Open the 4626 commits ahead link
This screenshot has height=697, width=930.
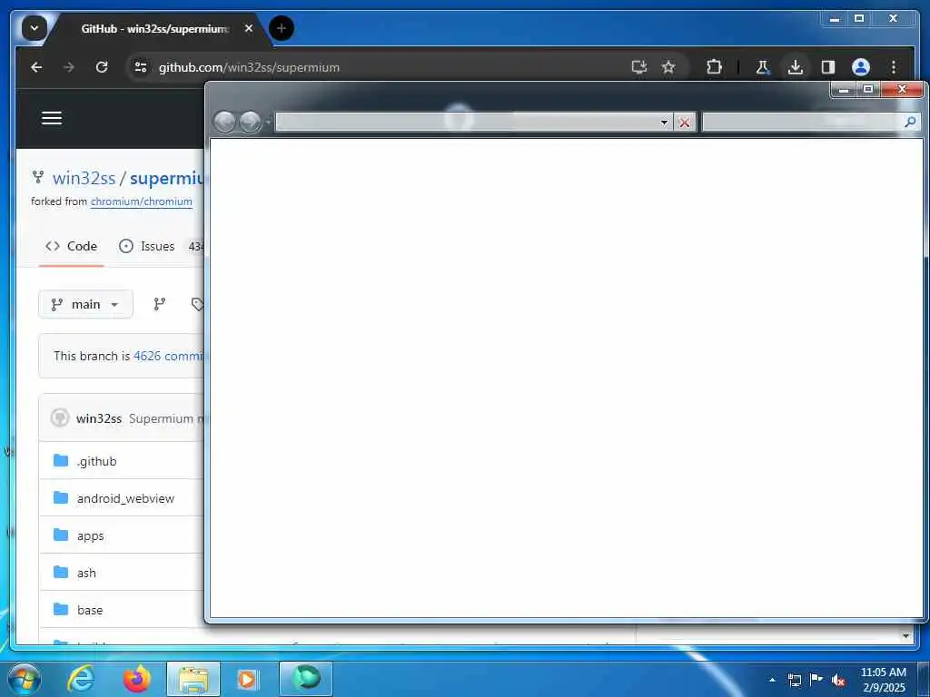tap(168, 356)
